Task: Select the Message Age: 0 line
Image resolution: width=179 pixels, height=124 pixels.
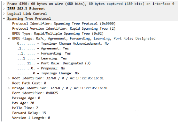Action: [26, 98]
